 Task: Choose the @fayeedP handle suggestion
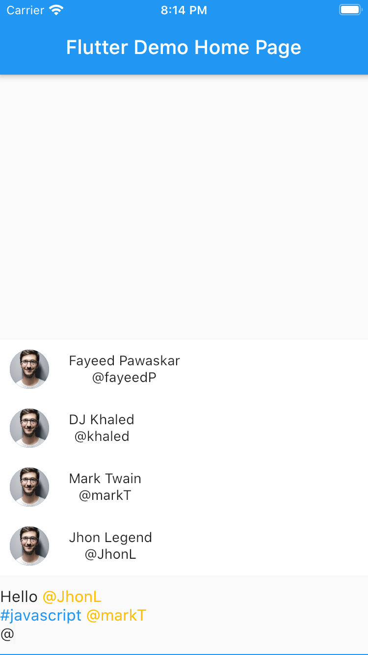pos(124,378)
